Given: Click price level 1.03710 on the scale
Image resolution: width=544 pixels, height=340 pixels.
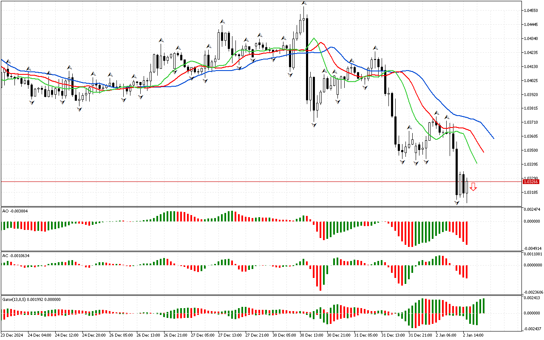Looking at the screenshot, I should point(531,122).
